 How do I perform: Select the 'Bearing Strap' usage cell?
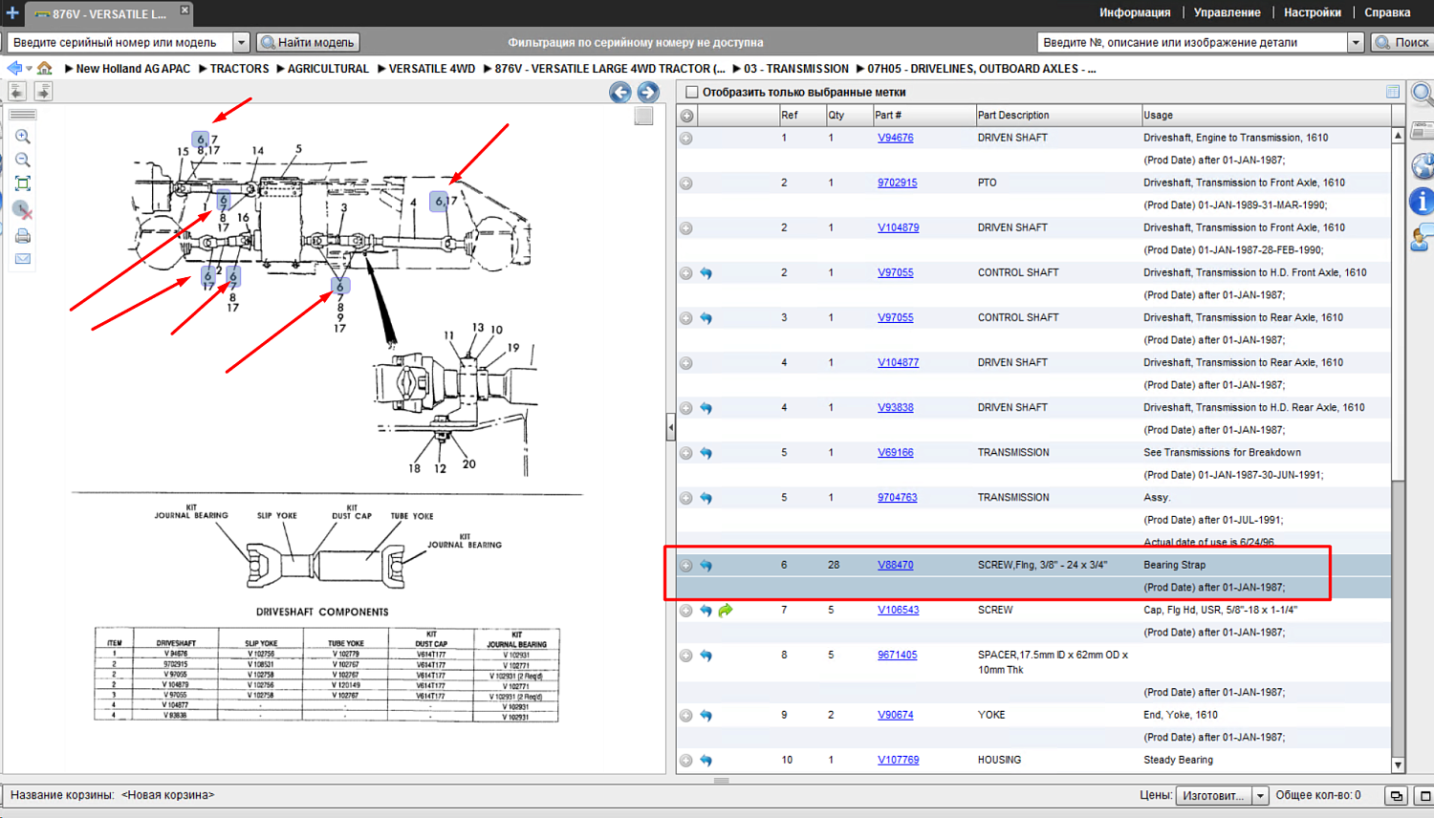[x=1174, y=565]
